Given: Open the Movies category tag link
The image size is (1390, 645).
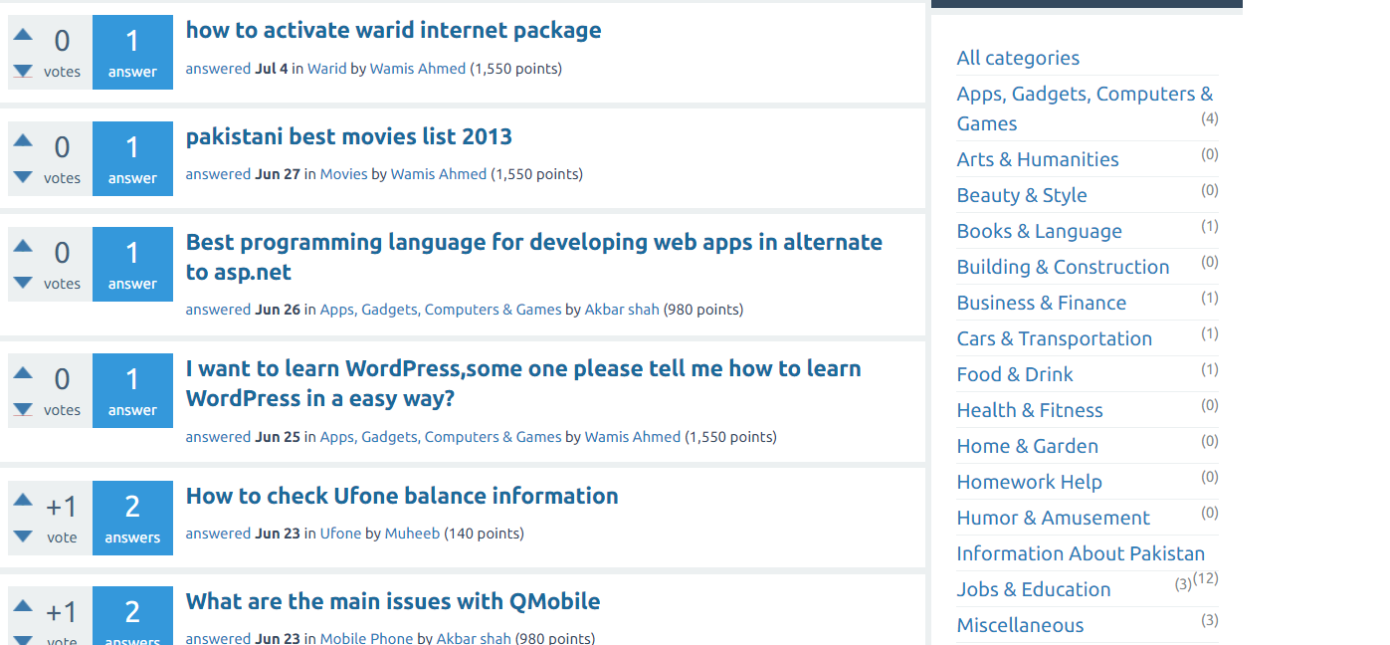Looking at the screenshot, I should (x=343, y=174).
